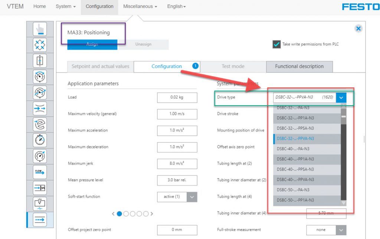
Task: Open the flow throttle arrows icon
Action: click(40, 108)
